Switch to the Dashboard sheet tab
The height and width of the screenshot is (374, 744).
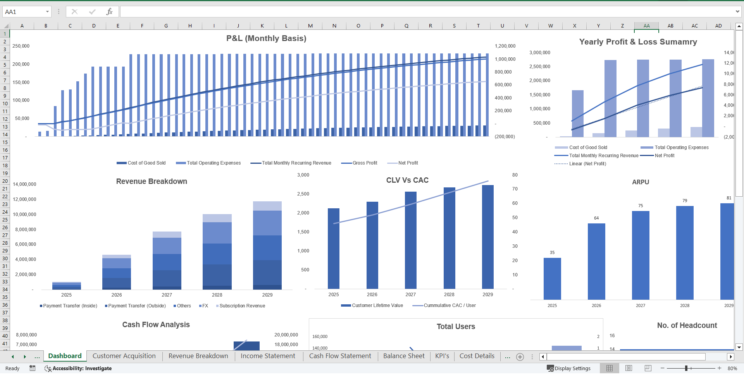click(x=65, y=356)
